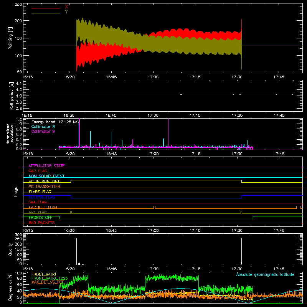Viewport: 307px width, 307px height.
Task: Click the Roll period axis title
Action: click(12, 96)
